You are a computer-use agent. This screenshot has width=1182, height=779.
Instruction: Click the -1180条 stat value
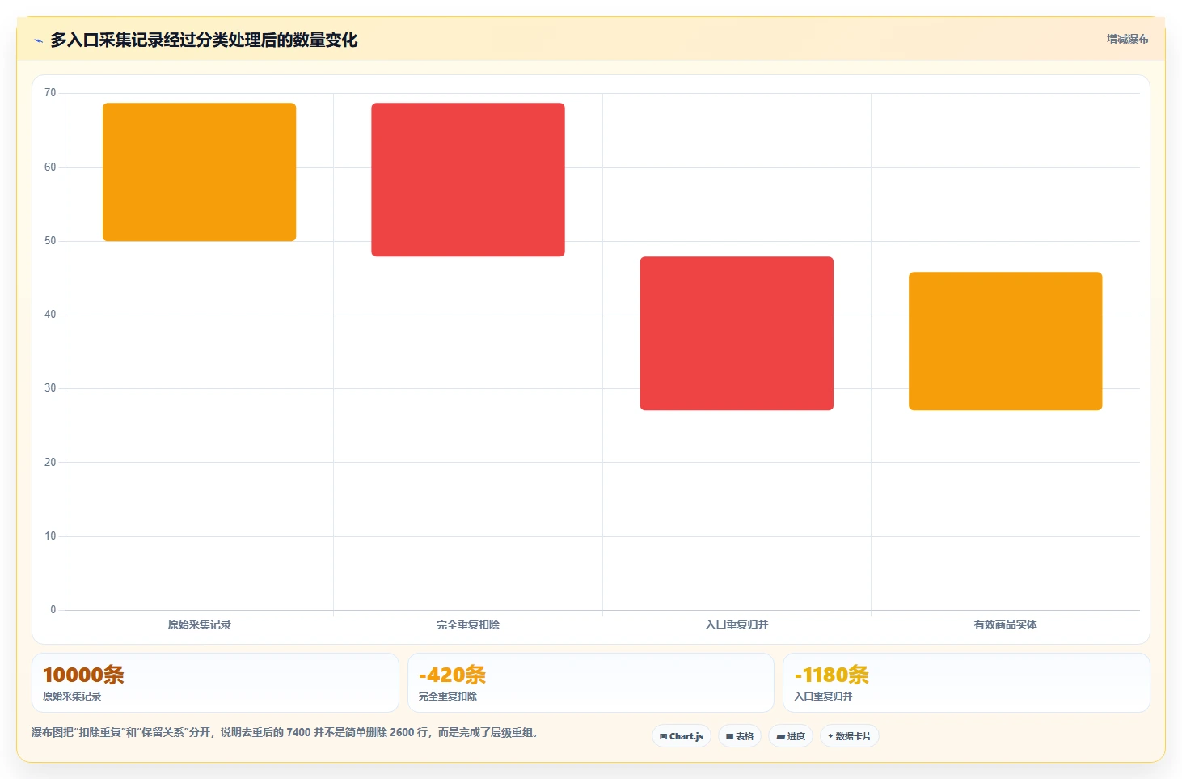coord(831,675)
